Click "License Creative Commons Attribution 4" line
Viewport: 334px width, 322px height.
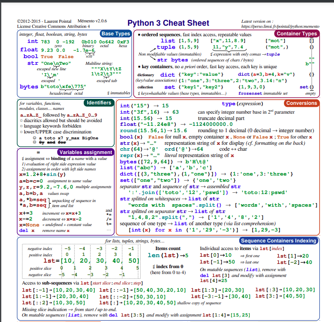click(53, 27)
